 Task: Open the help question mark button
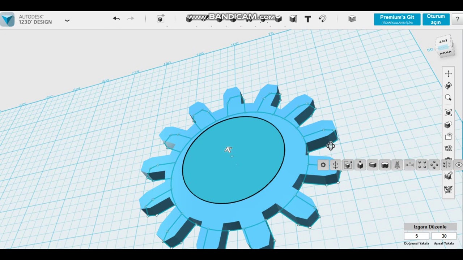click(x=457, y=19)
